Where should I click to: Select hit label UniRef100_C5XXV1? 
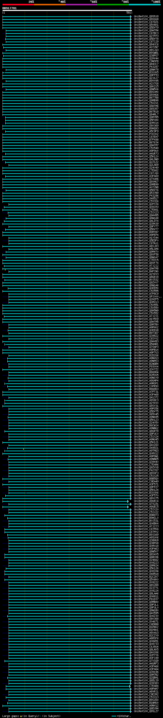[146, 103]
